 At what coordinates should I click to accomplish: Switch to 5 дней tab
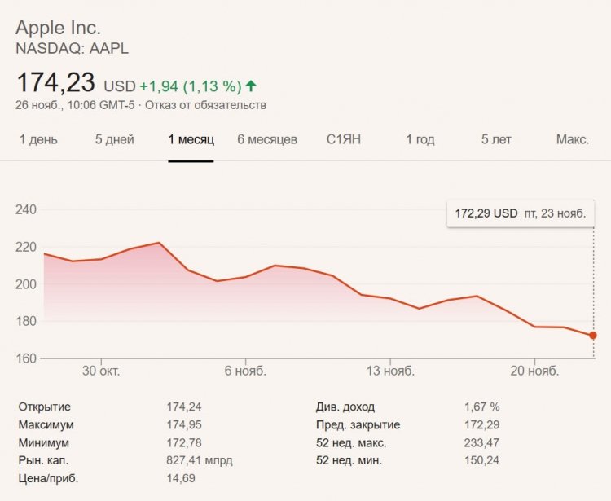pos(115,139)
